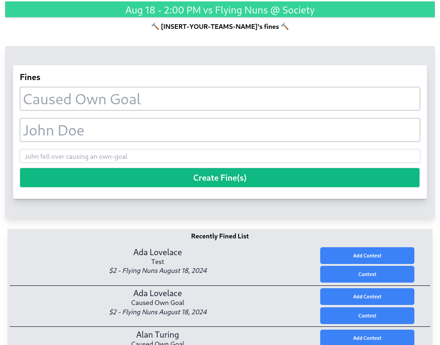This screenshot has height=345, width=440.
Task: Add Context to Alan Turing's fine
Action: (367, 338)
